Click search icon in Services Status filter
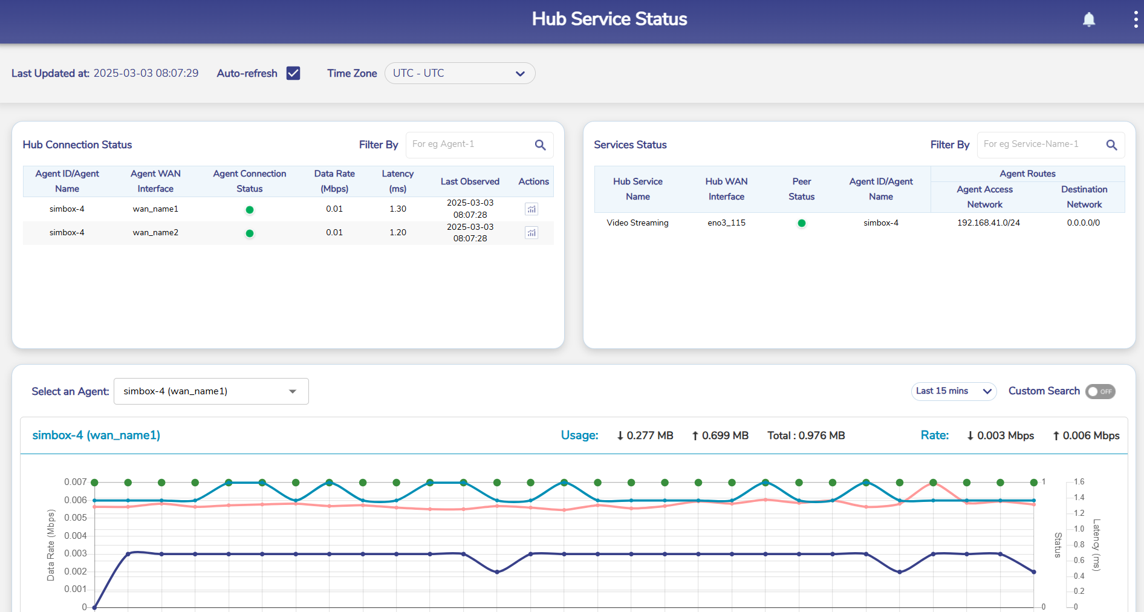Image resolution: width=1144 pixels, height=612 pixels. (x=1111, y=145)
